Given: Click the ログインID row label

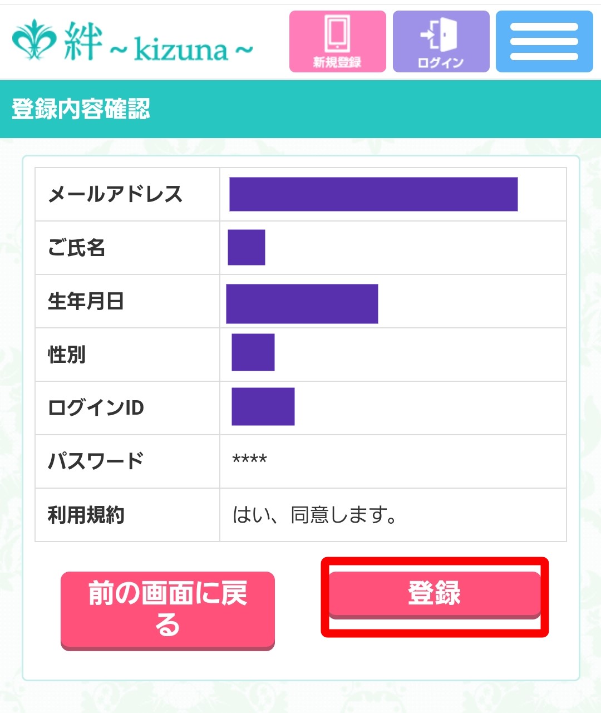Looking at the screenshot, I should [96, 408].
